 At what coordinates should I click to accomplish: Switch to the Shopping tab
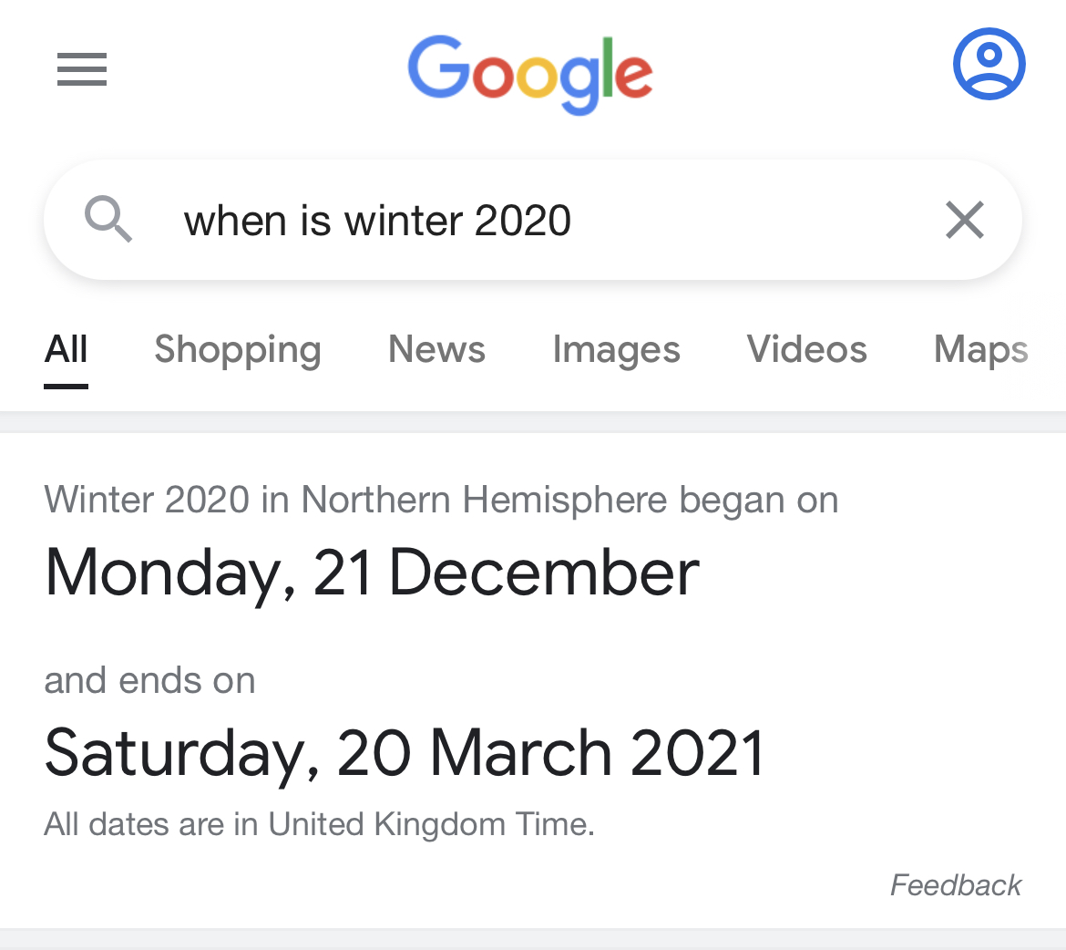click(x=238, y=349)
